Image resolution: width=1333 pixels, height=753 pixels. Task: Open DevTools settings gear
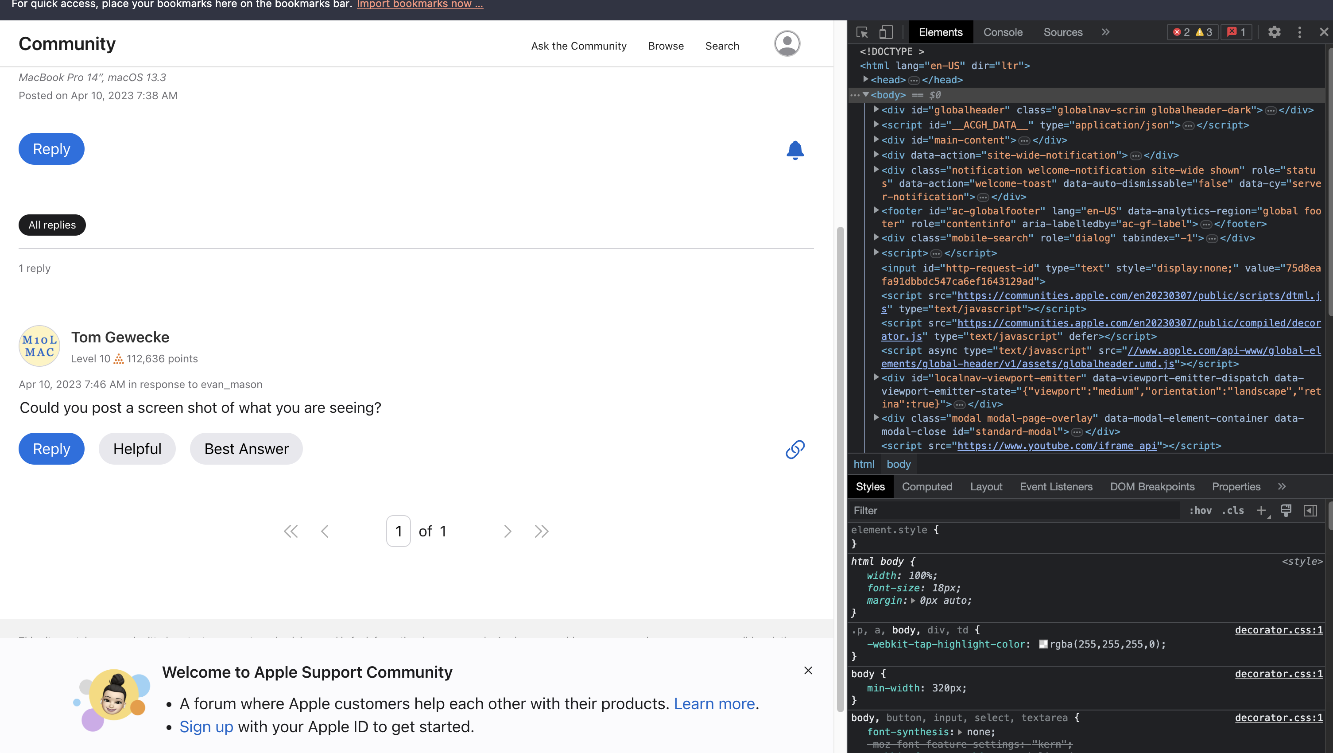coord(1274,32)
